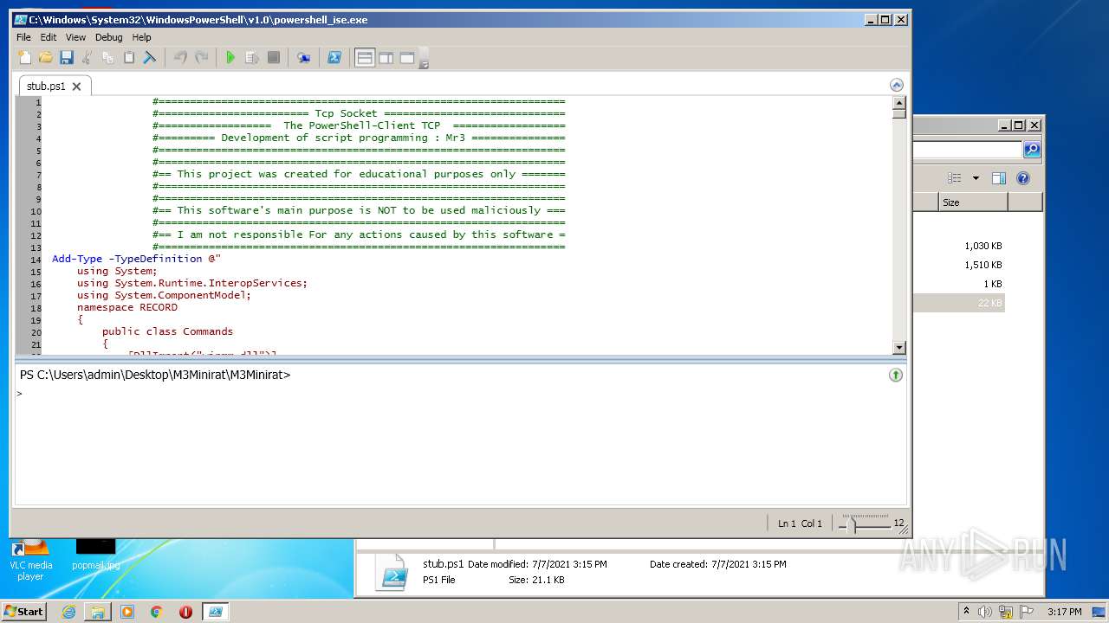Select the 1,030 KB file row

click(x=959, y=246)
